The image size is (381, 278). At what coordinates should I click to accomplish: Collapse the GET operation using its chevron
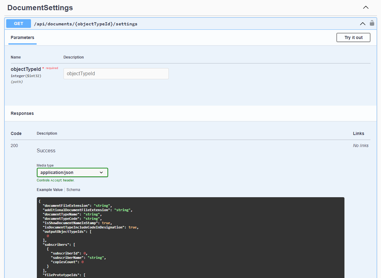click(362, 24)
